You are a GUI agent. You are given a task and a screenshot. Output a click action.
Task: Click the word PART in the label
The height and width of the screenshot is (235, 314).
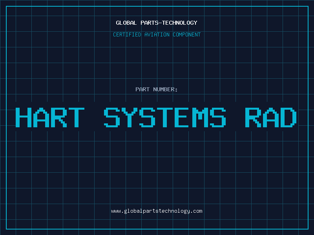142,89
